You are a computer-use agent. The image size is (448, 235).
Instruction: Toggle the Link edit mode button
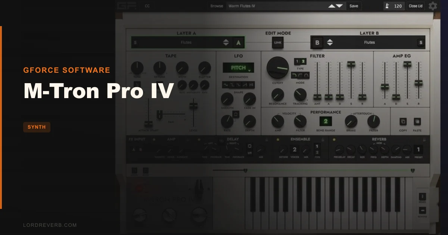pyautogui.click(x=278, y=43)
